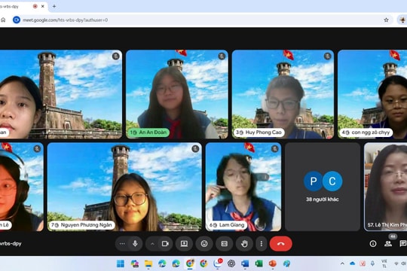Select Nguyen Phương Ngân's video tile
This screenshot has height=271, width=407.
click(124, 187)
